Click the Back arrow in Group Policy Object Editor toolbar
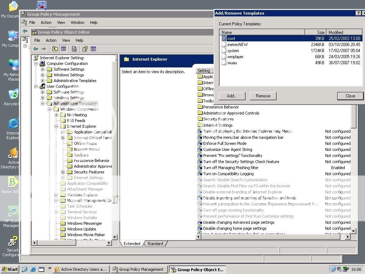Image resolution: width=365 pixels, height=274 pixels. tap(36, 49)
